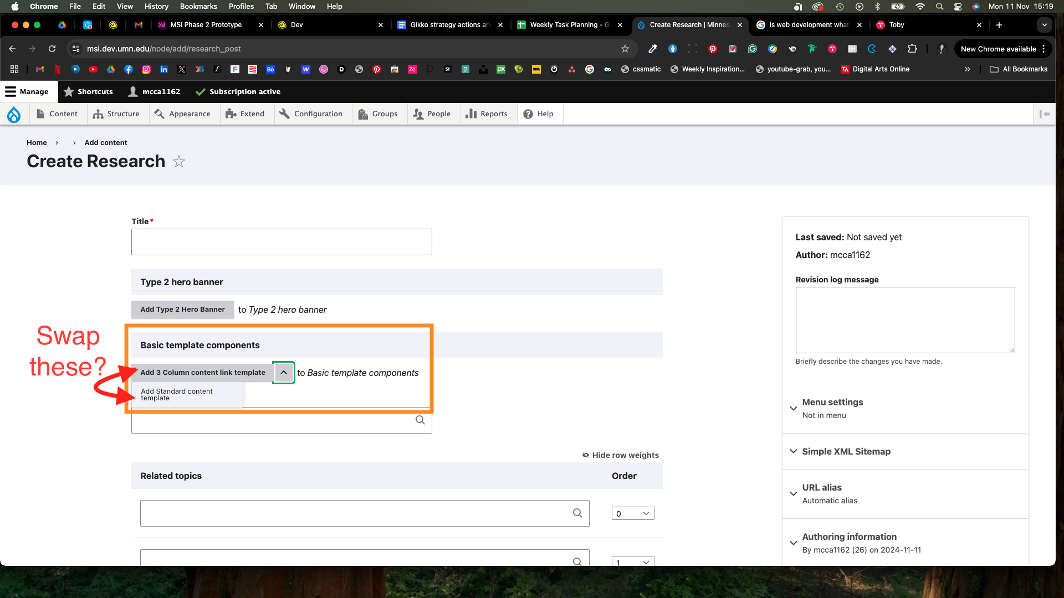Click the Revision log message textarea
1064x598 pixels.
click(x=904, y=320)
